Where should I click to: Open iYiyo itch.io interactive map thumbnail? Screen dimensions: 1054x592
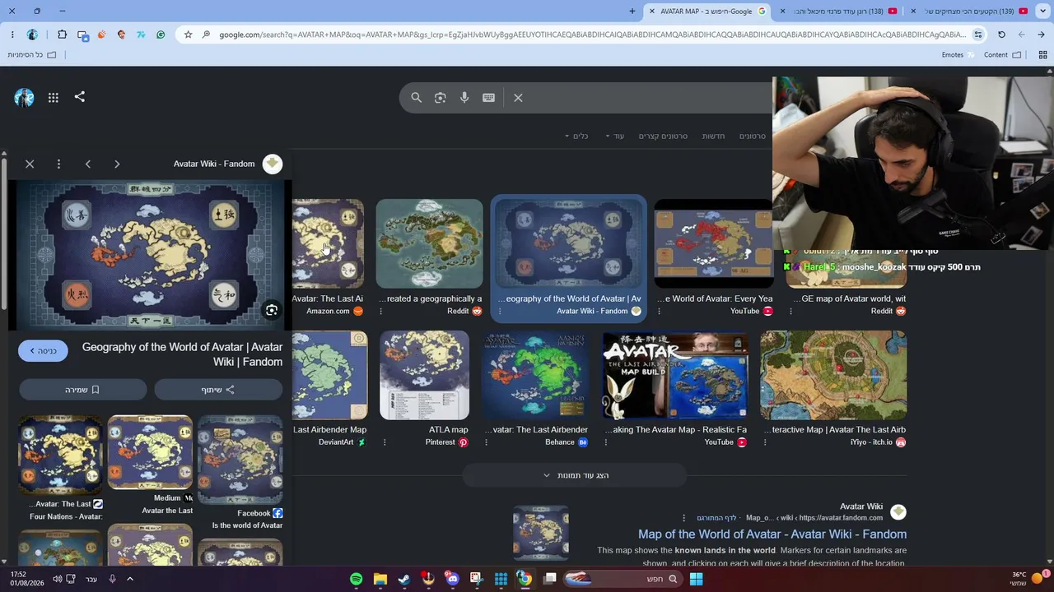(833, 375)
